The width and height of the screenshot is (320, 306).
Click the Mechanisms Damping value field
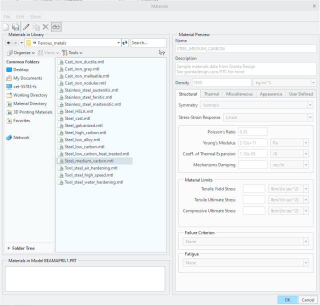coord(252,165)
